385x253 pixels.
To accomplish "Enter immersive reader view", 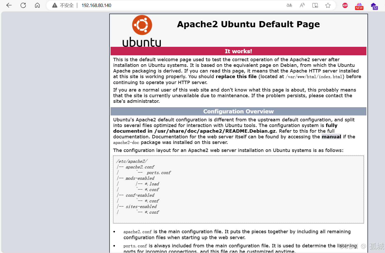I will click(x=315, y=5).
